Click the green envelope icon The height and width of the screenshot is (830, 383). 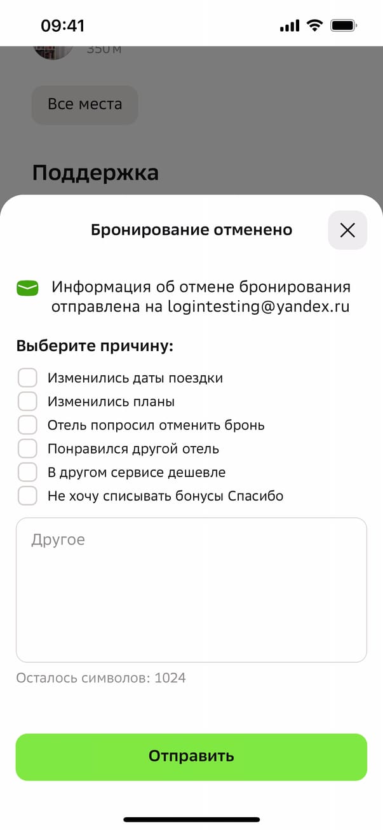tap(27, 288)
